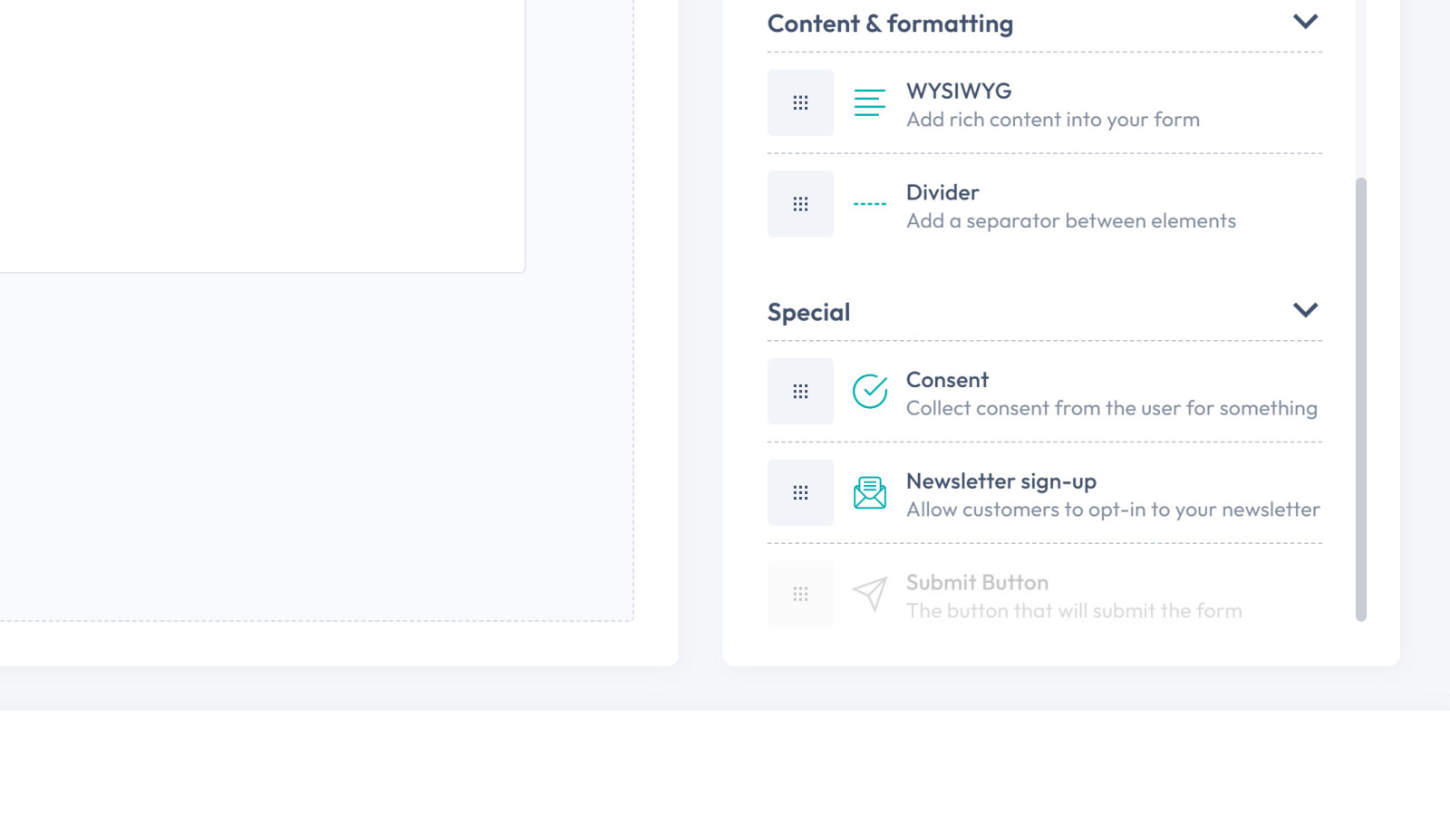
Task: Choose the Consent element title
Action: (947, 380)
